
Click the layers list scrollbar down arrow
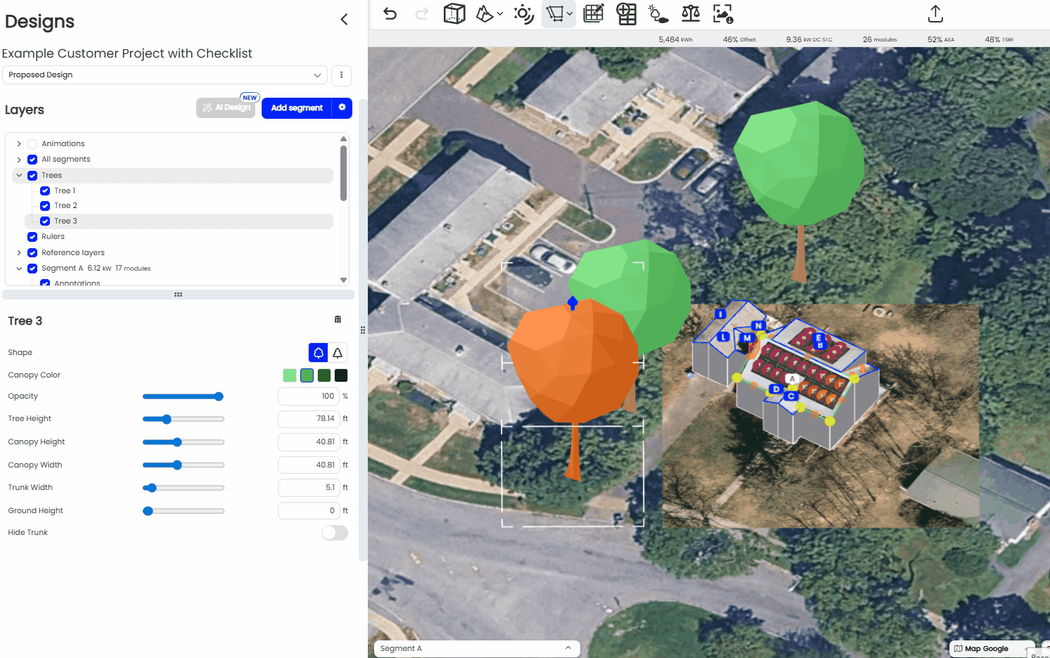(343, 280)
